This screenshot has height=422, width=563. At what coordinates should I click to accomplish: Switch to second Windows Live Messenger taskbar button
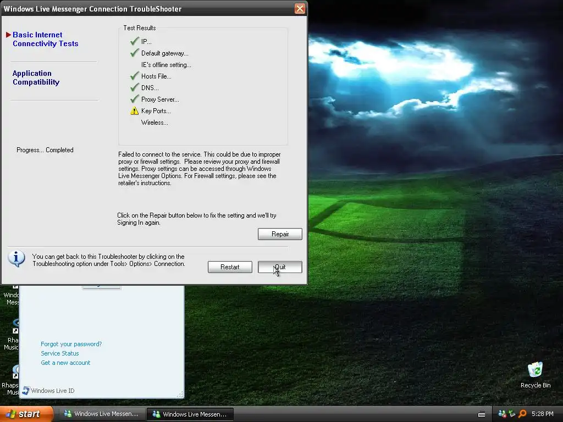[x=190, y=414]
